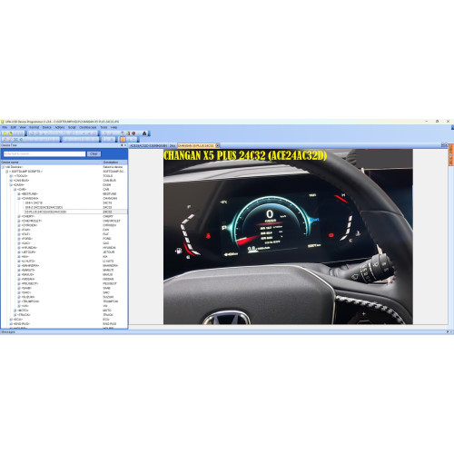Select the MOTO tree item
Viewport: 454px width, 454px height.
[23, 311]
